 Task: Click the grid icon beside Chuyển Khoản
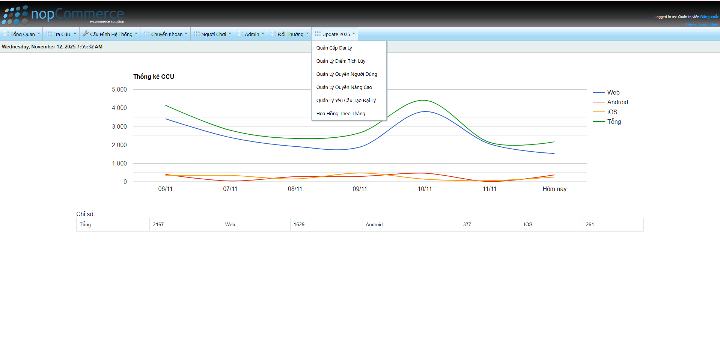(146, 34)
